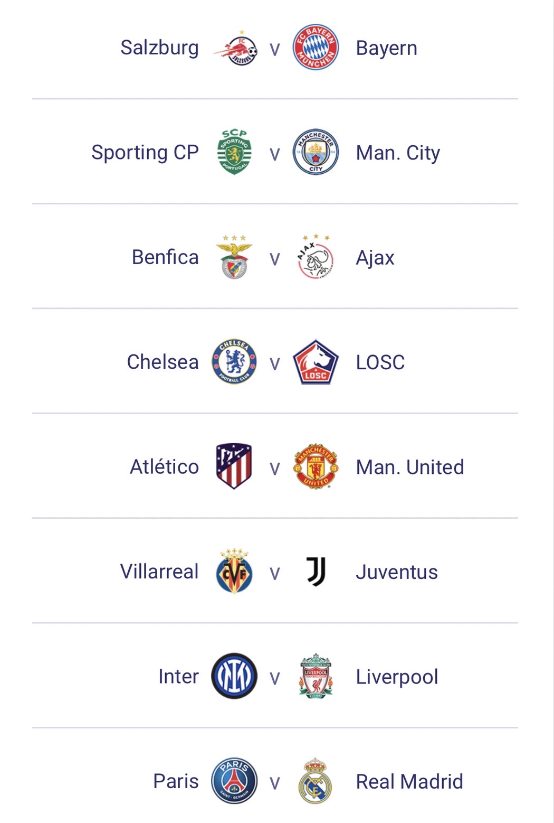
Task: Click the Manchester City badge
Action: 316,152
